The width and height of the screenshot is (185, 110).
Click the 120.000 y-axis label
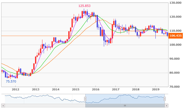(175, 17)
